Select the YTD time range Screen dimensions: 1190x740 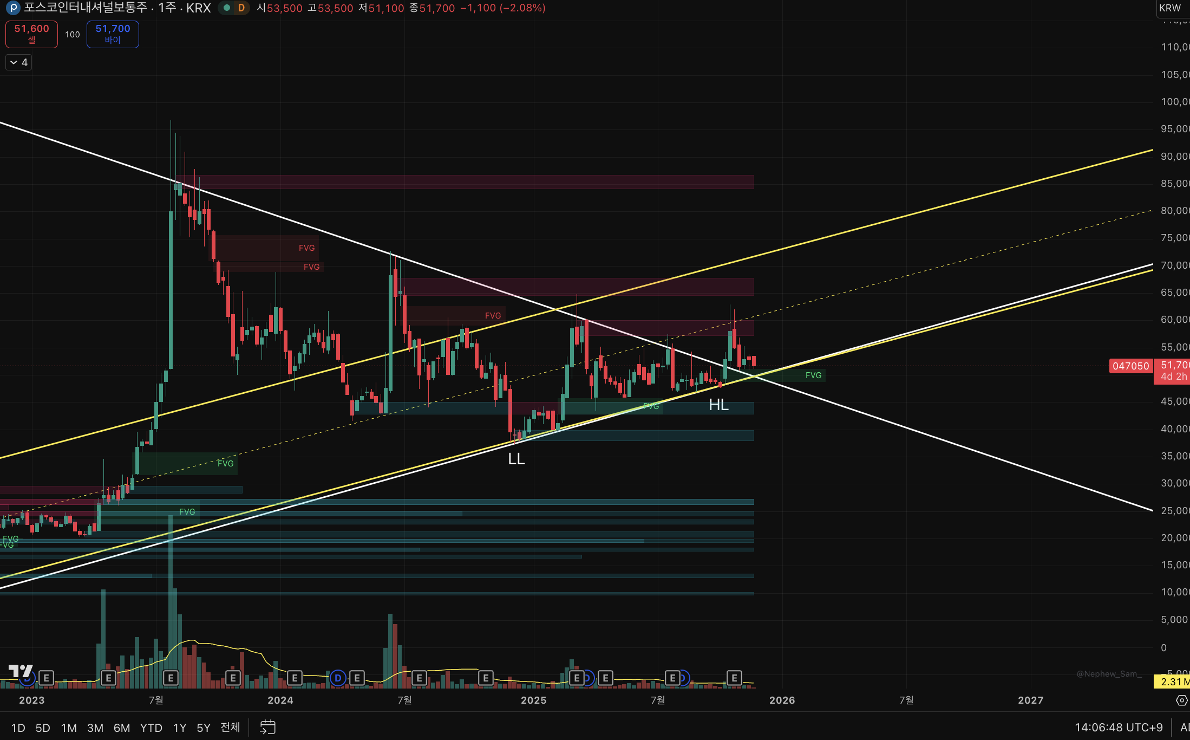point(151,728)
